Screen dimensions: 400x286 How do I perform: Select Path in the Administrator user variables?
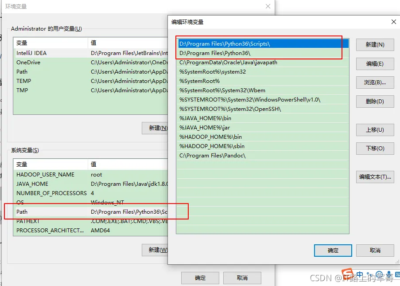tap(90, 72)
